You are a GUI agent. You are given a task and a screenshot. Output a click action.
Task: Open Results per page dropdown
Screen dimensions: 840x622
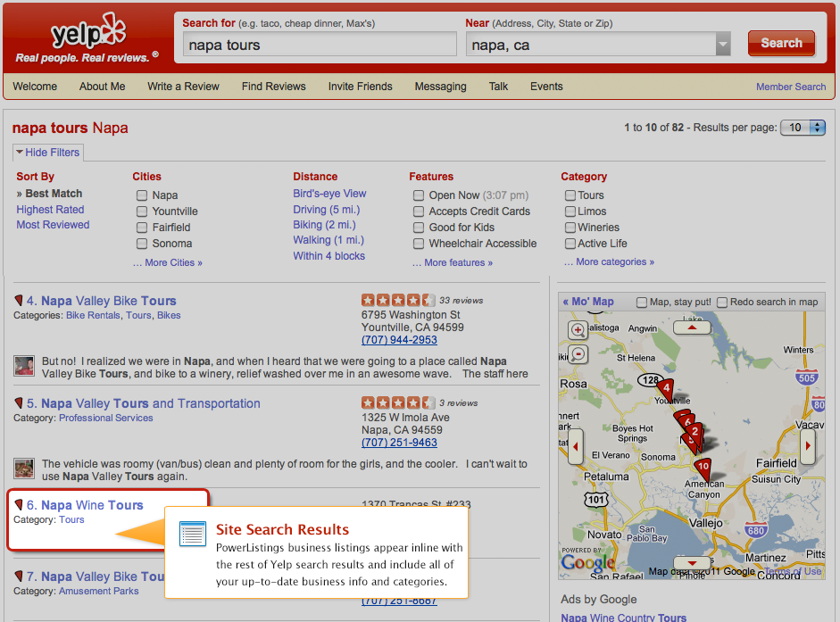tap(803, 128)
